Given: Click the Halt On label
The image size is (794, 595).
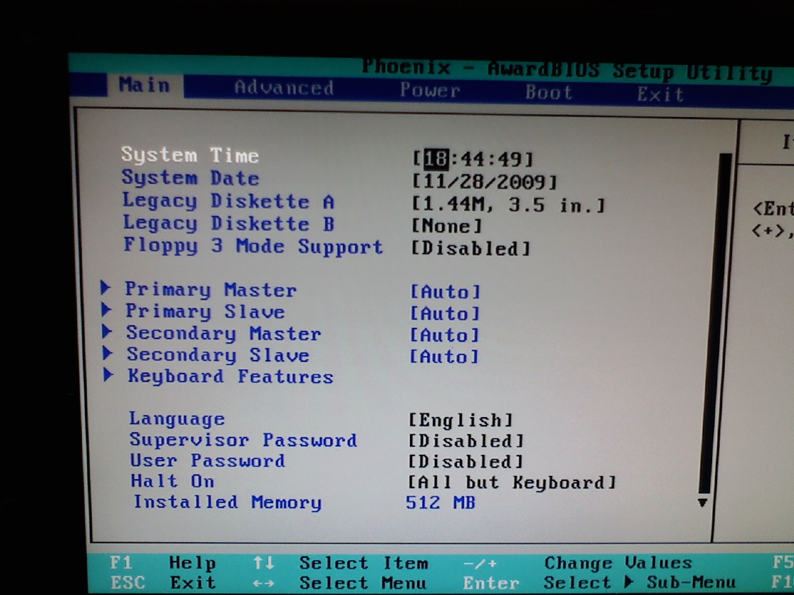Looking at the screenshot, I should tap(172, 482).
